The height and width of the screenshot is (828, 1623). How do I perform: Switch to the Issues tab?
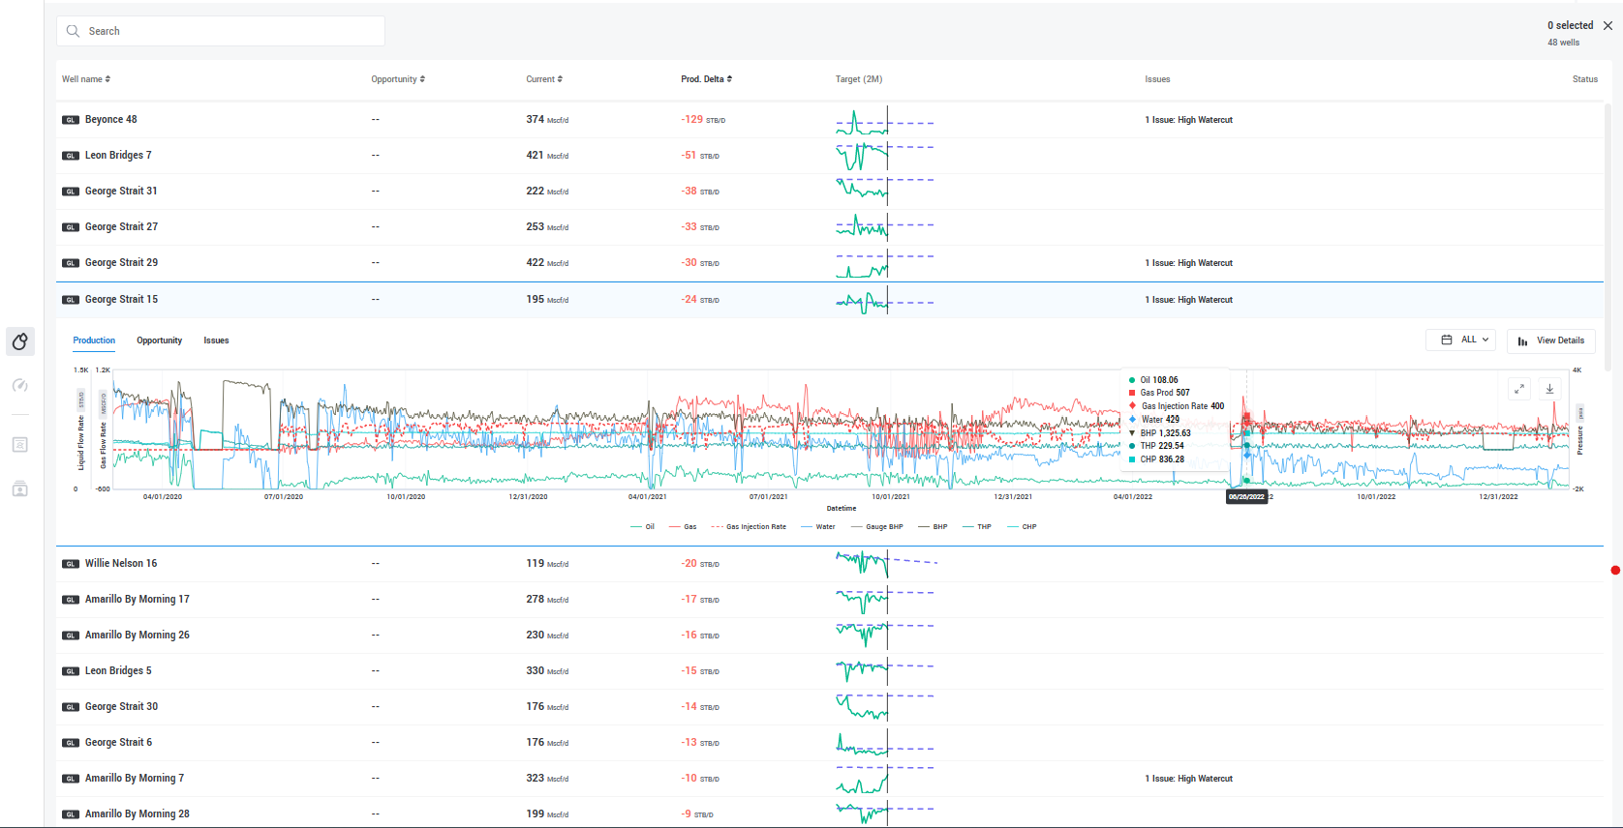(216, 340)
